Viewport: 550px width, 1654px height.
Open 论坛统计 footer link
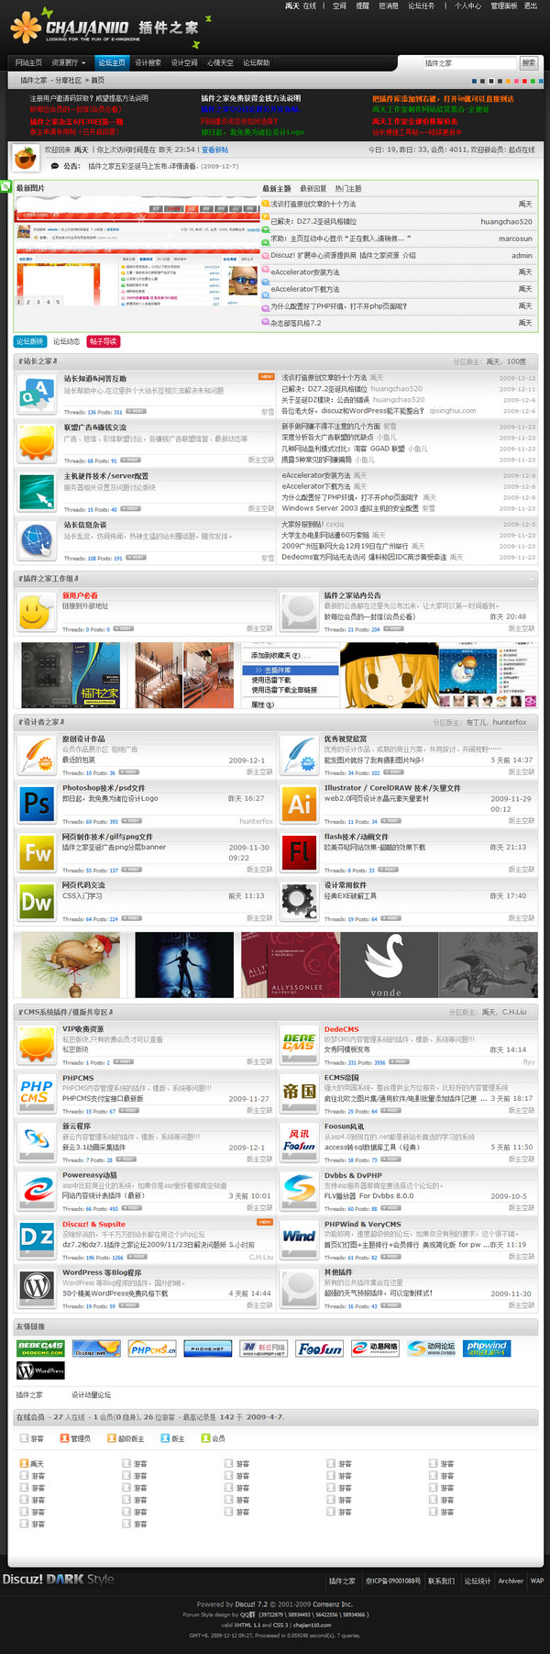pyautogui.click(x=477, y=1581)
